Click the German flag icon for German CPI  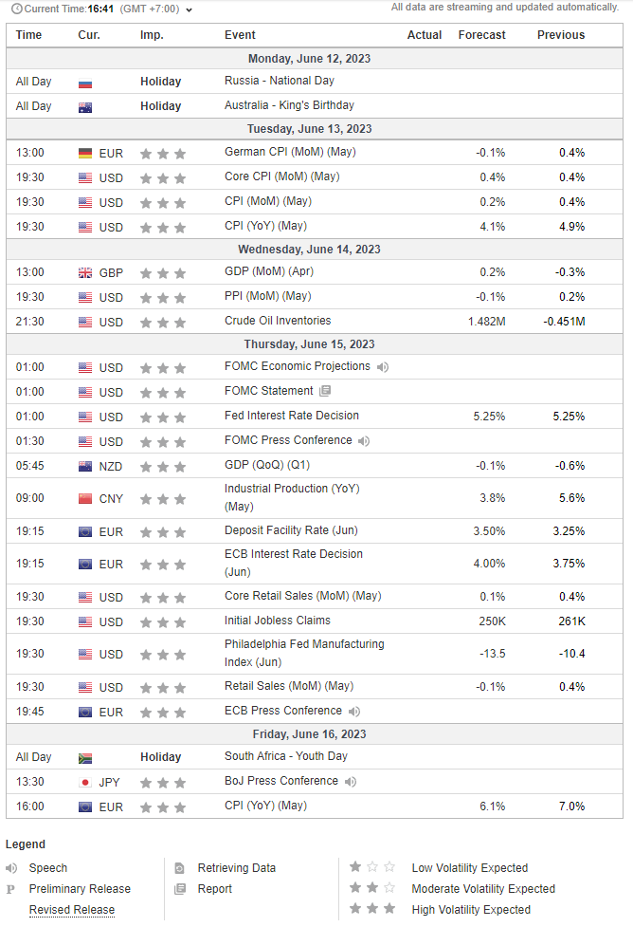85,153
